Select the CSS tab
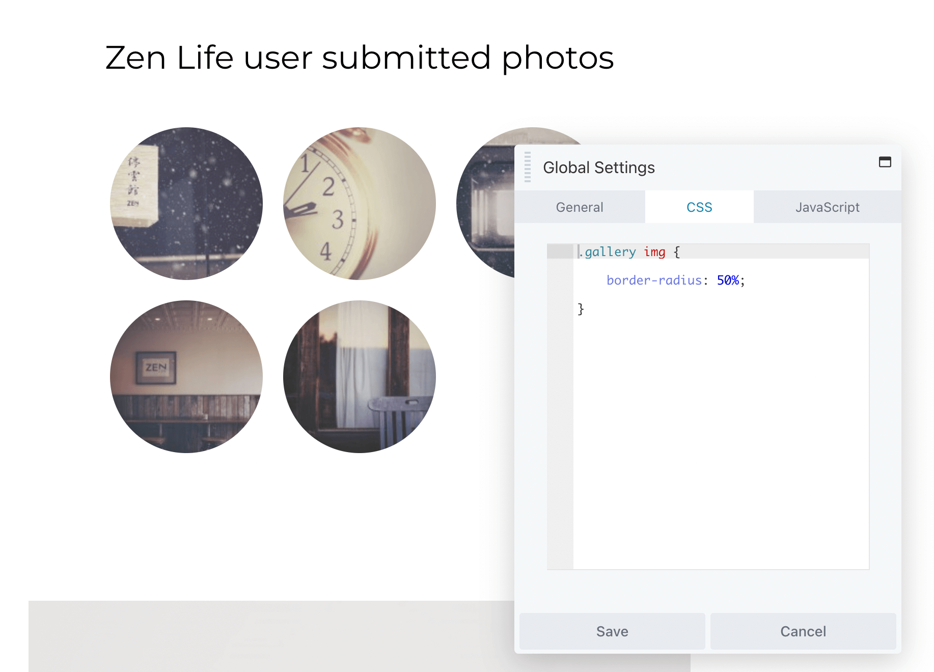Image resolution: width=934 pixels, height=672 pixels. pyautogui.click(x=699, y=207)
